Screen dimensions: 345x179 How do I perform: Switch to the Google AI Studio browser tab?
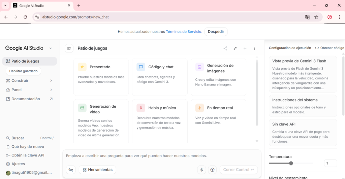pos(42,6)
